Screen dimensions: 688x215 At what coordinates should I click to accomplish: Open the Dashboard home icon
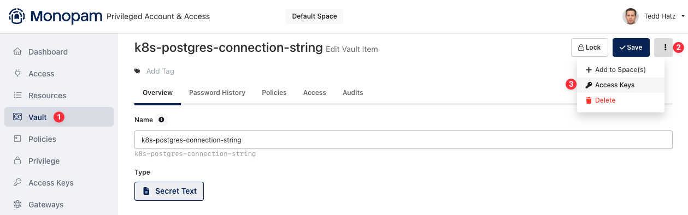(x=17, y=52)
